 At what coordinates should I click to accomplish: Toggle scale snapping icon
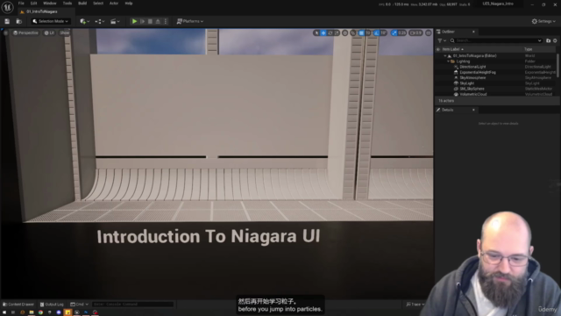(x=394, y=33)
